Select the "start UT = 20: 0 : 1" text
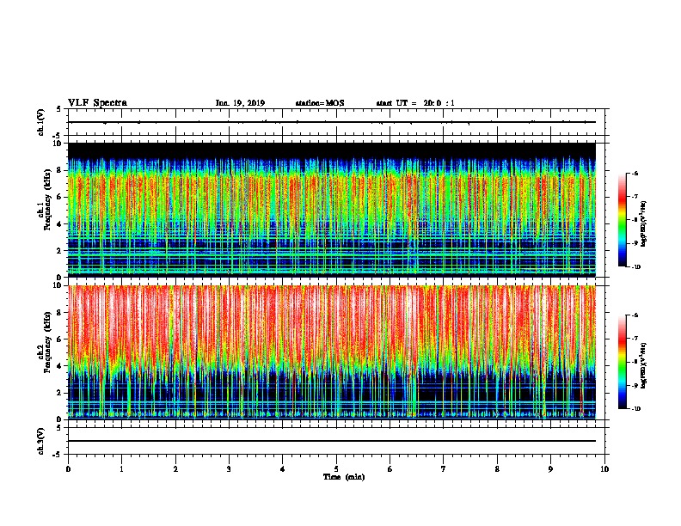 (x=415, y=103)
